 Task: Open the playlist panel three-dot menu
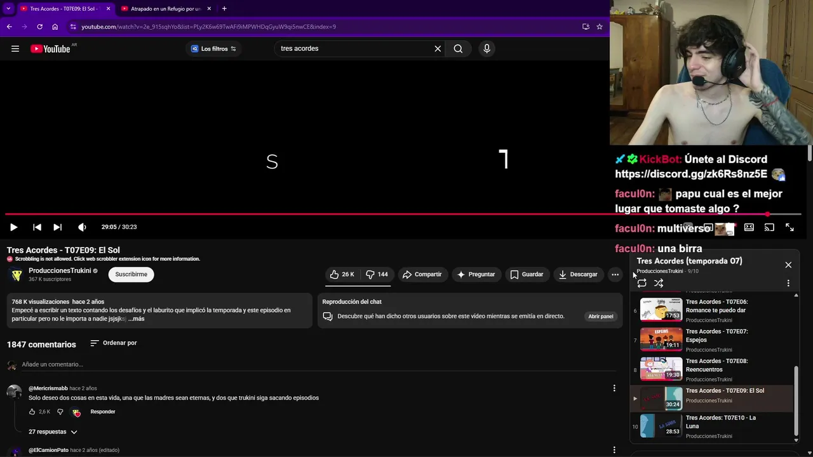click(788, 283)
